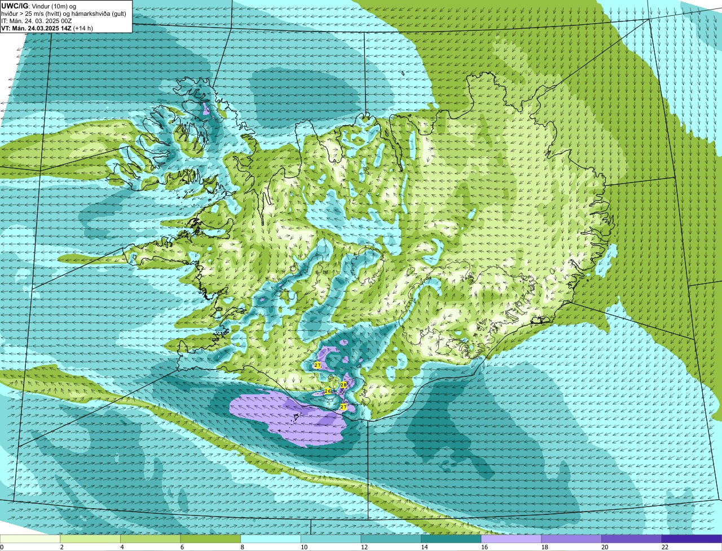Pick the 8–10 m/s light cyan legend swatch
This screenshot has height=551, width=722.
click(271, 539)
